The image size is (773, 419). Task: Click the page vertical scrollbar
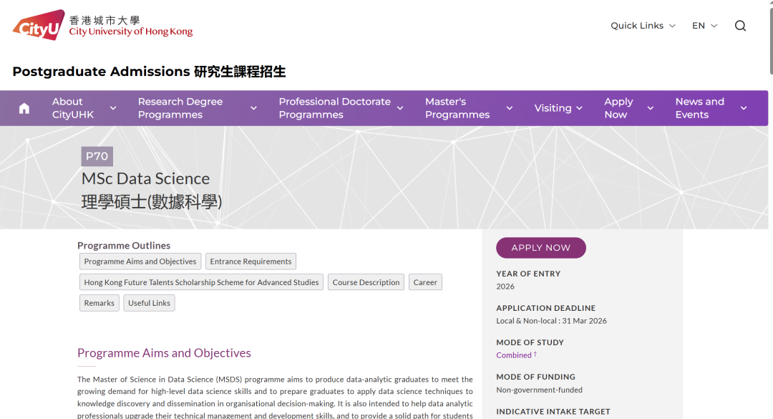click(x=769, y=43)
